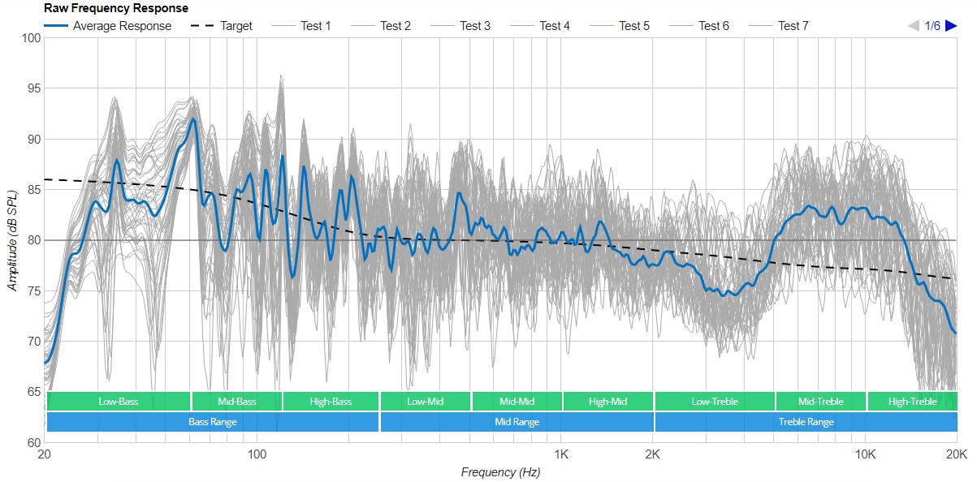This screenshot has height=482, width=977.
Task: Toggle Test 1 series visibility
Action: (300, 25)
